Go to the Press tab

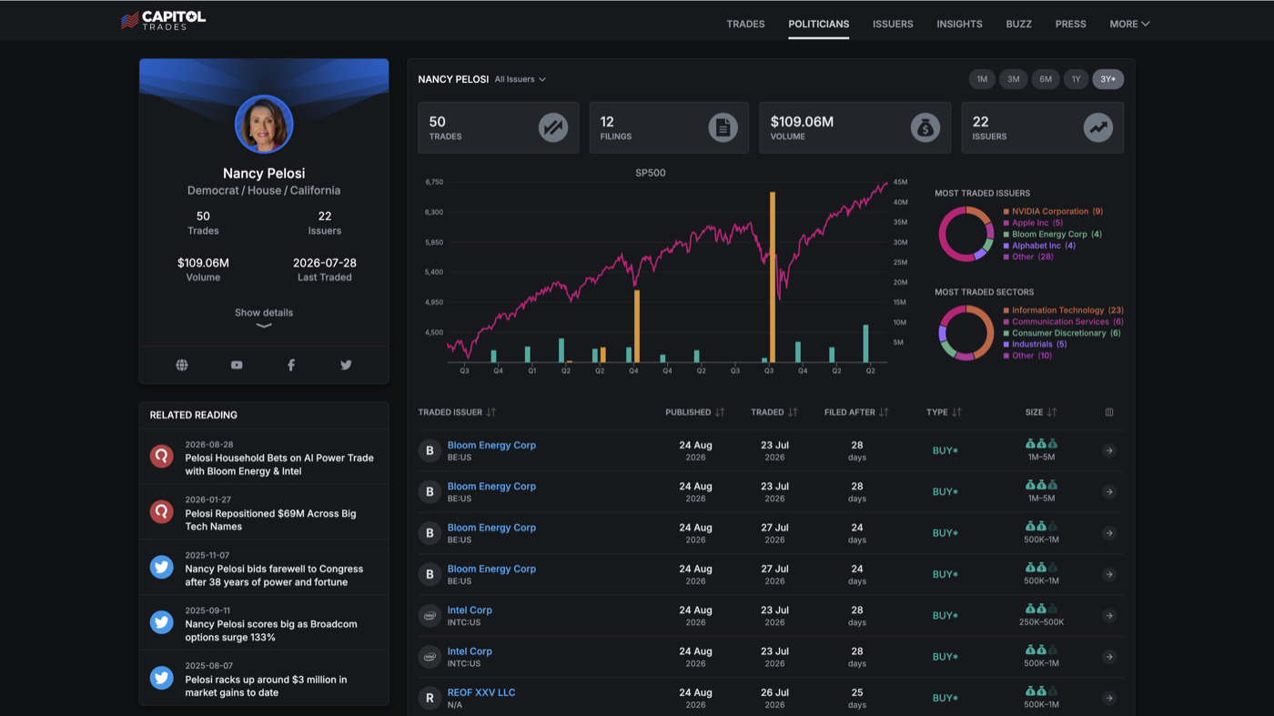[x=1071, y=24]
